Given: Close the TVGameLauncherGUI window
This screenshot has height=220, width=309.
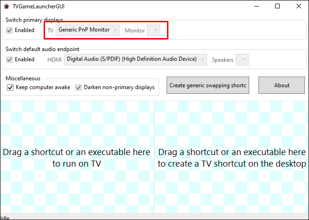Looking at the screenshot, I should 299,6.
